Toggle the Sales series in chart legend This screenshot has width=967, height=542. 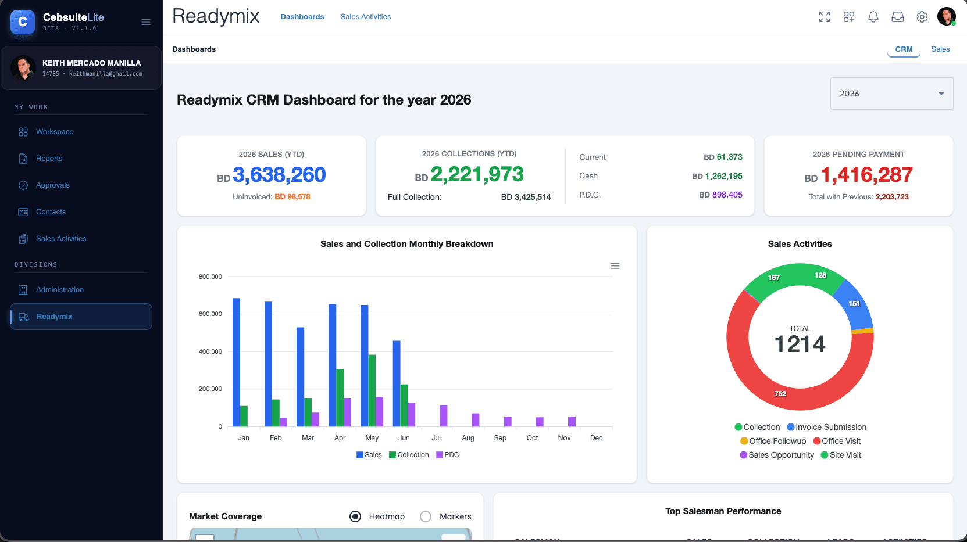coord(369,455)
